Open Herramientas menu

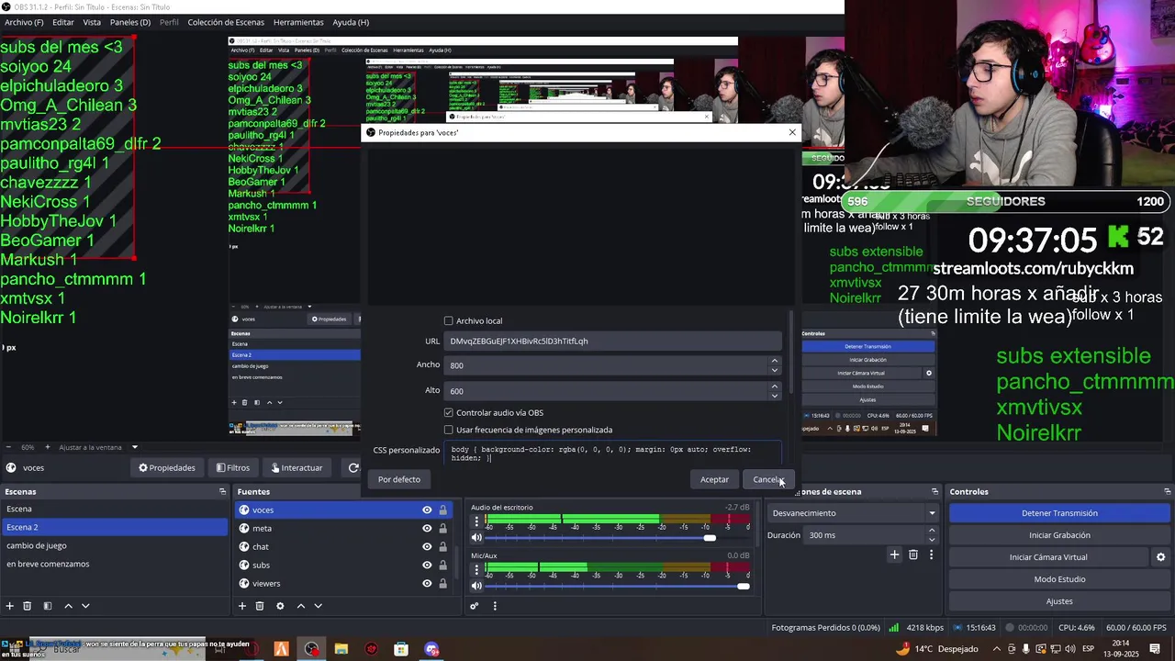coord(298,22)
